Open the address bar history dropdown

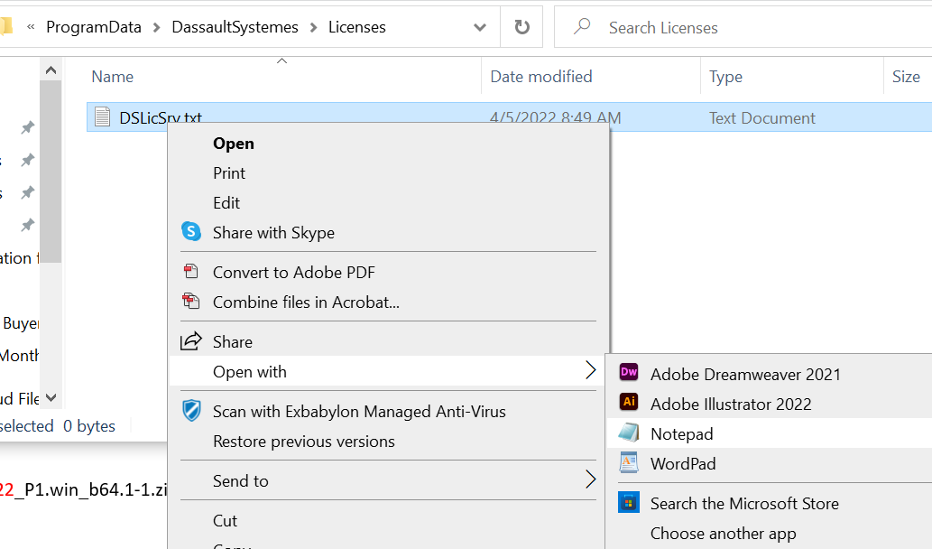[x=480, y=27]
